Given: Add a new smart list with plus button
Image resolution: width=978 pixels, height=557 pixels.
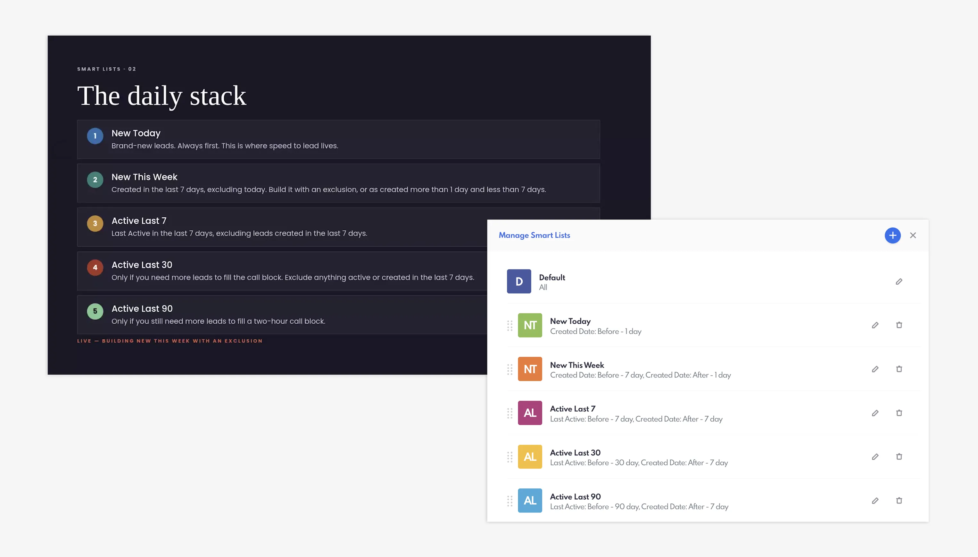Looking at the screenshot, I should (x=892, y=235).
